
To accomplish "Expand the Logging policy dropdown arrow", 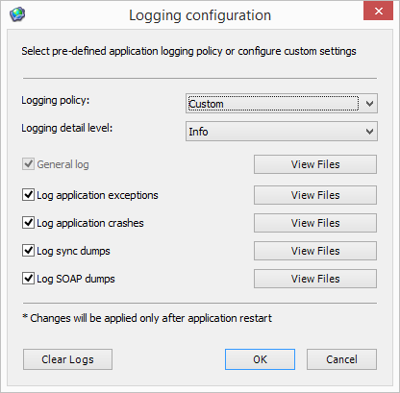I will 369,104.
